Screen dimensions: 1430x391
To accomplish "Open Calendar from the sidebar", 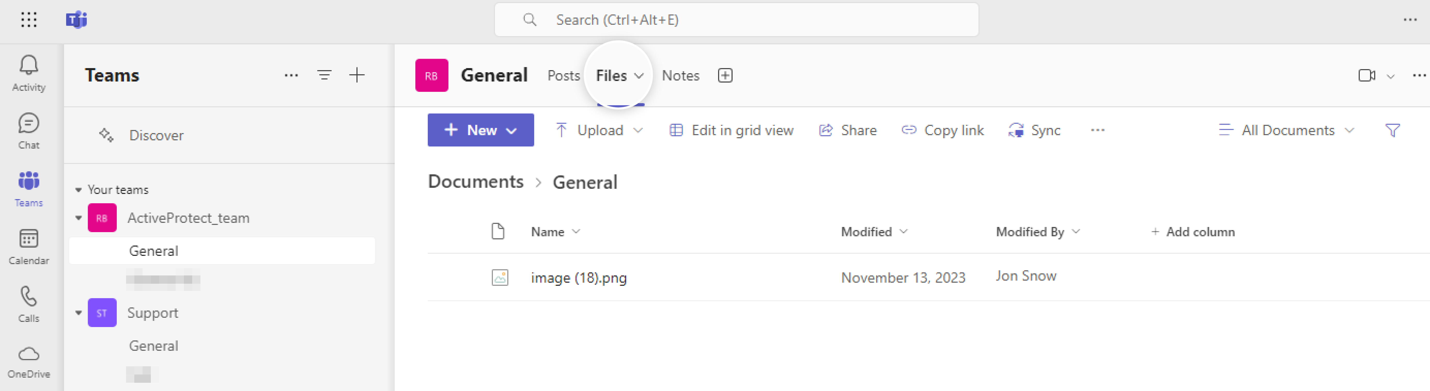I will pyautogui.click(x=29, y=246).
